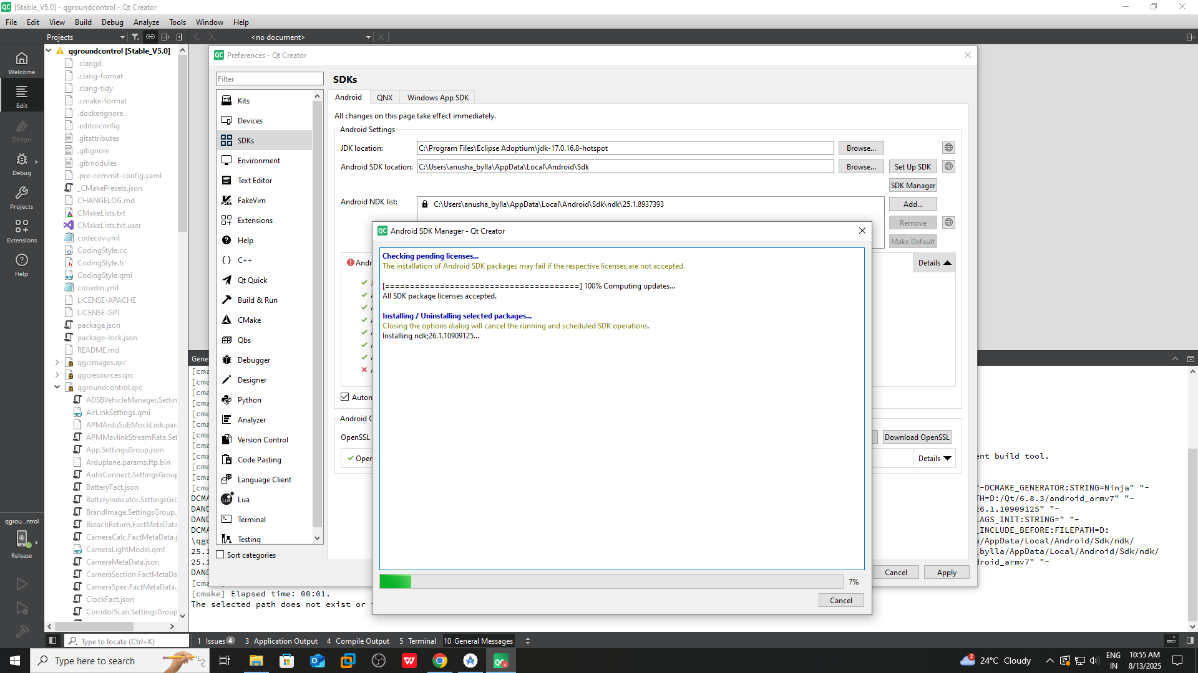The height and width of the screenshot is (673, 1198).
Task: Open the Analyze menu
Action: 146,22
